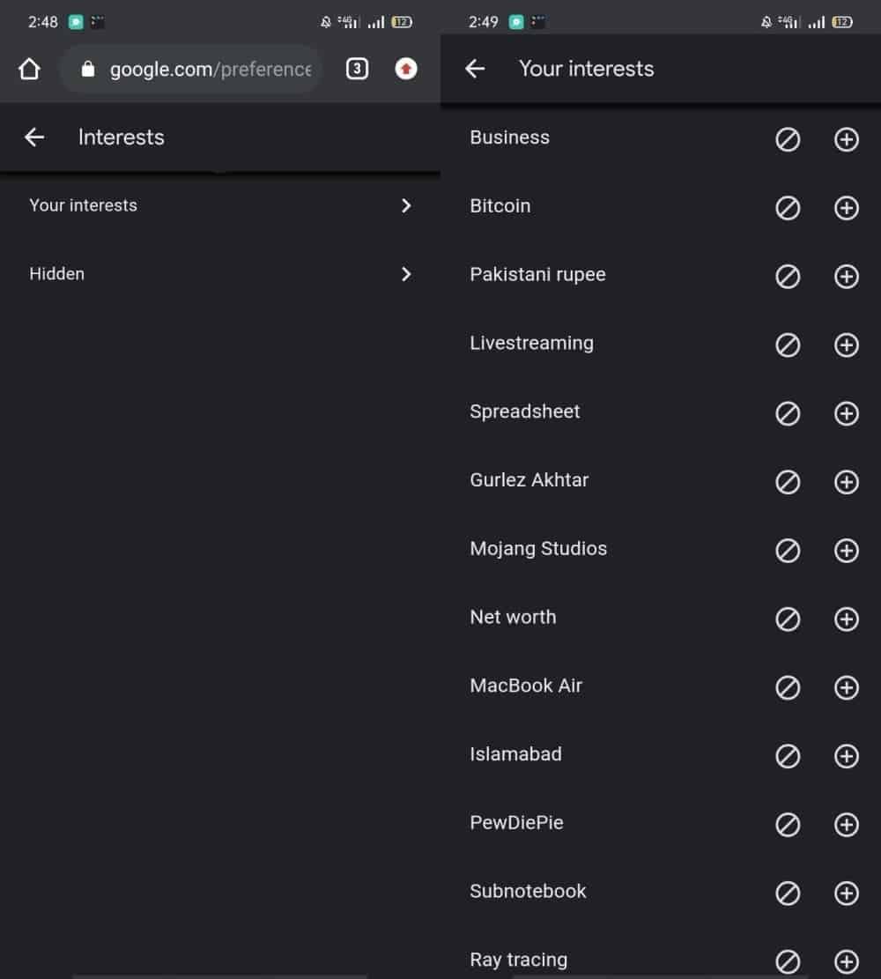This screenshot has width=881, height=979.
Task: Tap the browser home icon
Action: point(29,70)
